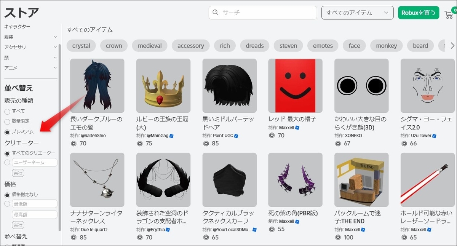Click the 最低額 price field
Screen dimensions: 457x246
tap(35, 204)
